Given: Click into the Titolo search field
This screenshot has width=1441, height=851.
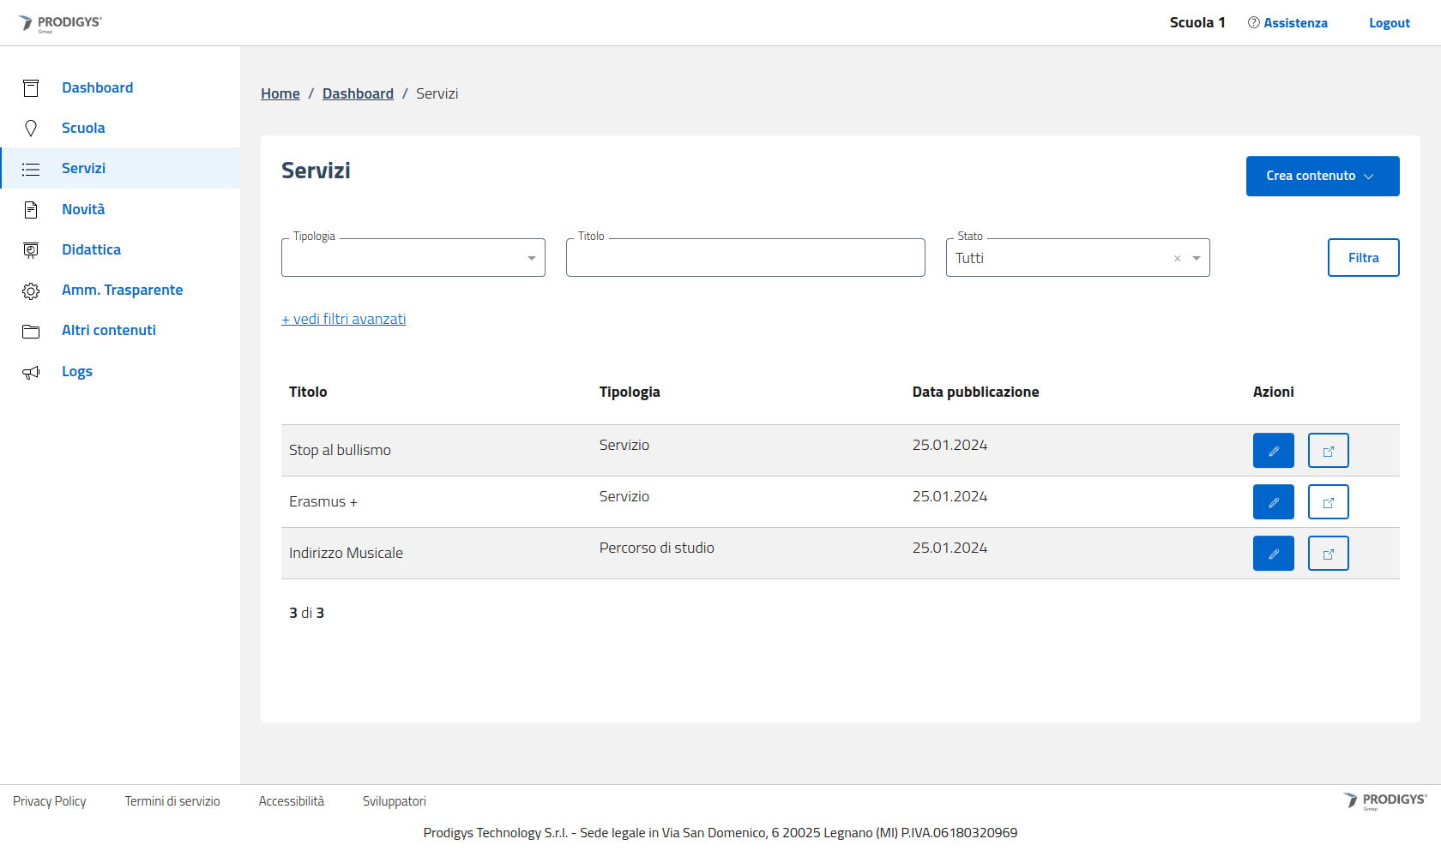Looking at the screenshot, I should [745, 258].
